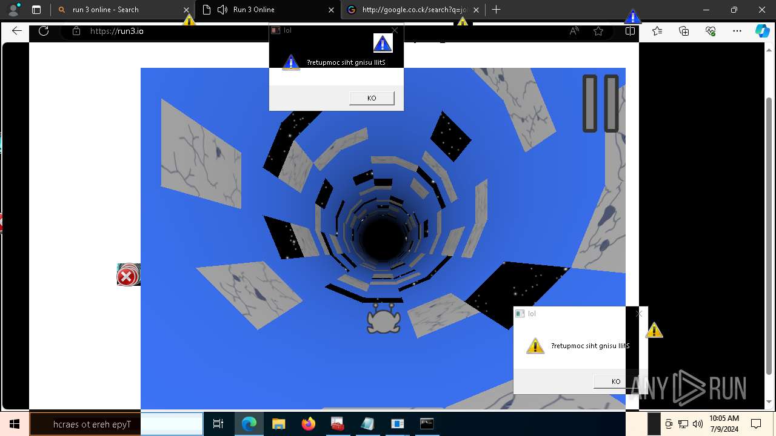The height and width of the screenshot is (436, 776).
Task: Open the Windows Start menu
Action: coord(15,424)
